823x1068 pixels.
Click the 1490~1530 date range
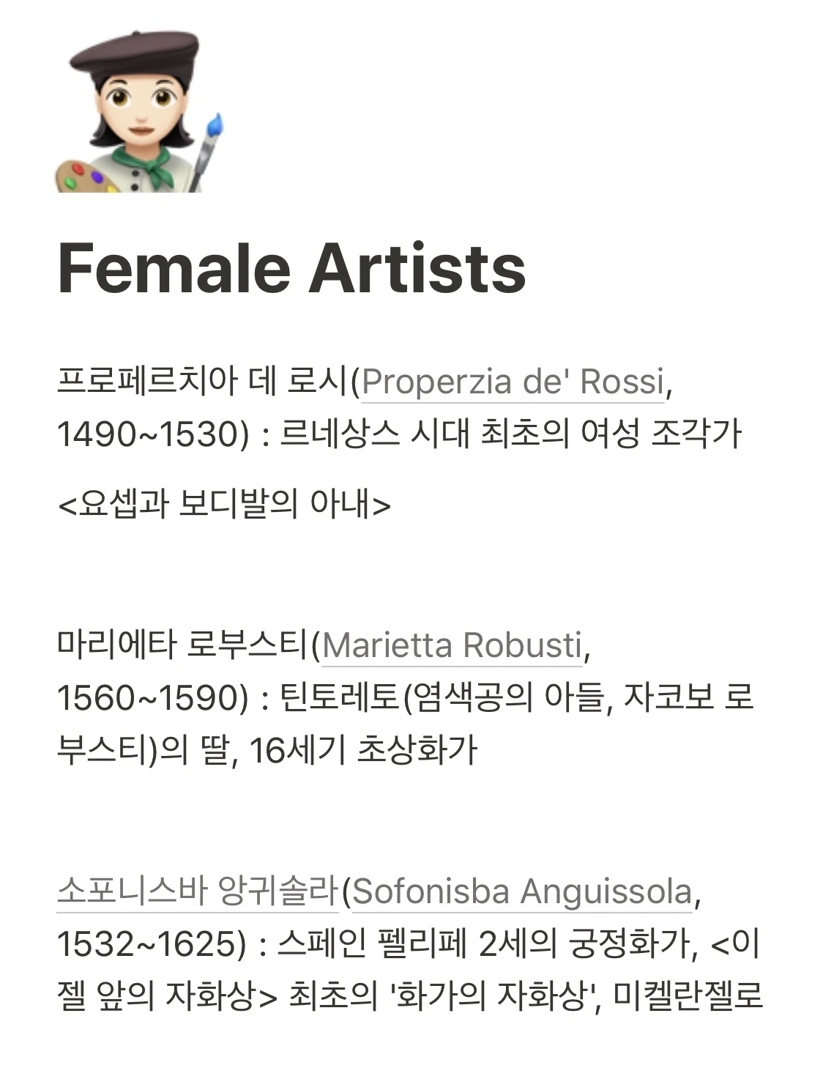(146, 434)
